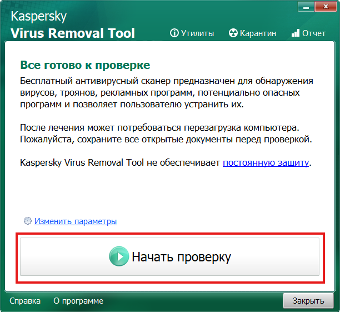Click the Утилиты info icon
340x312 pixels.
(174, 33)
